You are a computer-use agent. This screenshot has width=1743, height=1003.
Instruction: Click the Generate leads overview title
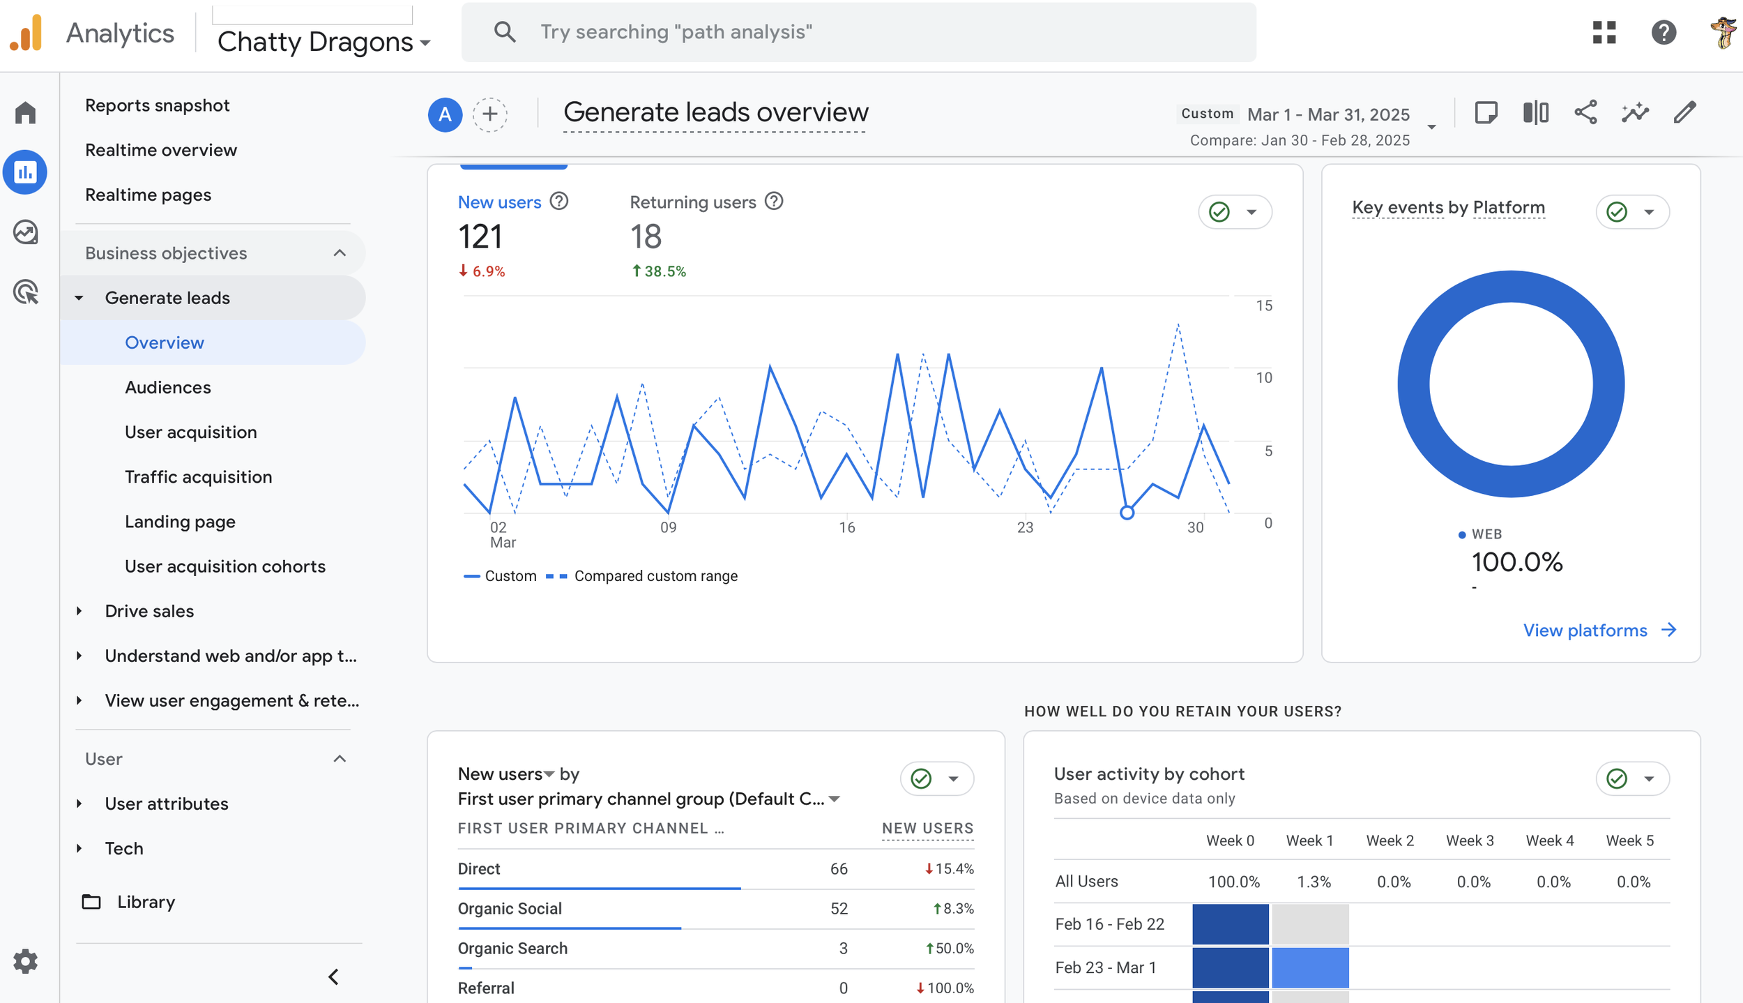click(x=715, y=112)
